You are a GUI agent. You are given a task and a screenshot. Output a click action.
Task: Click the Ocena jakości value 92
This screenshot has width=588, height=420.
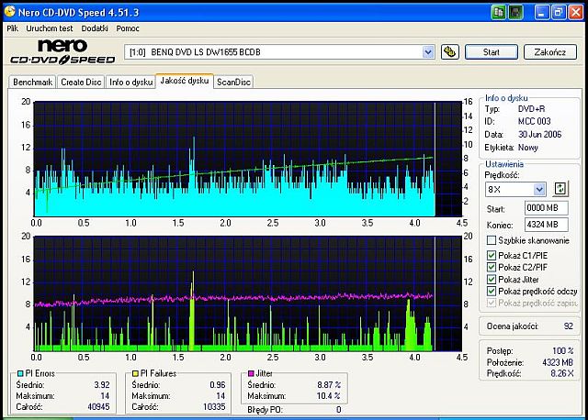[569, 326]
